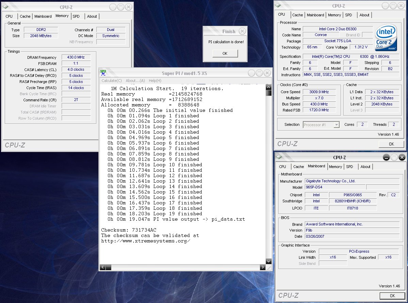This screenshot has width=408, height=303.
Task: Minimize the Super PI window
Action: coord(251,73)
